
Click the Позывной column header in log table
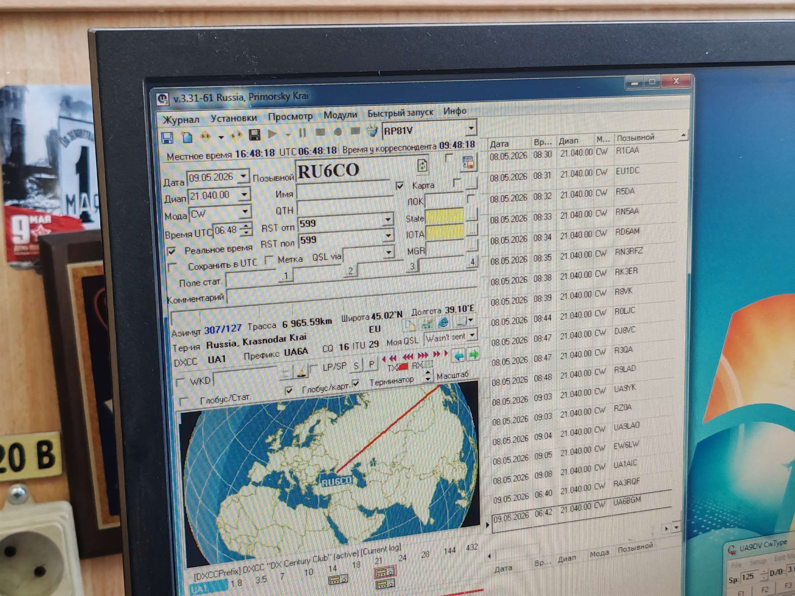[x=636, y=138]
